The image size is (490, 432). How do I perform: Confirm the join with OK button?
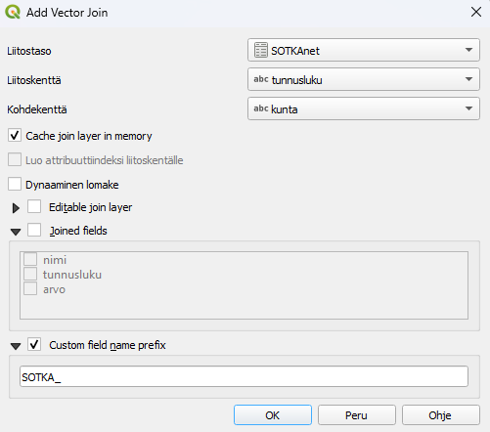273,415
